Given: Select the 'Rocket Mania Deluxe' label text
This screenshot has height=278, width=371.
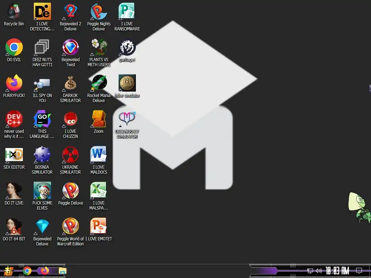Looking at the screenshot, I should (99, 98).
